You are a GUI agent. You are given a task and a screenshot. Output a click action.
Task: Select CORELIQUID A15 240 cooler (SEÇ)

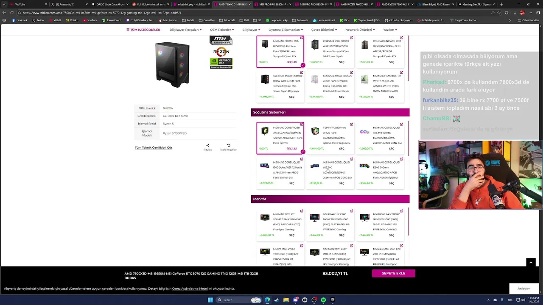341,183
